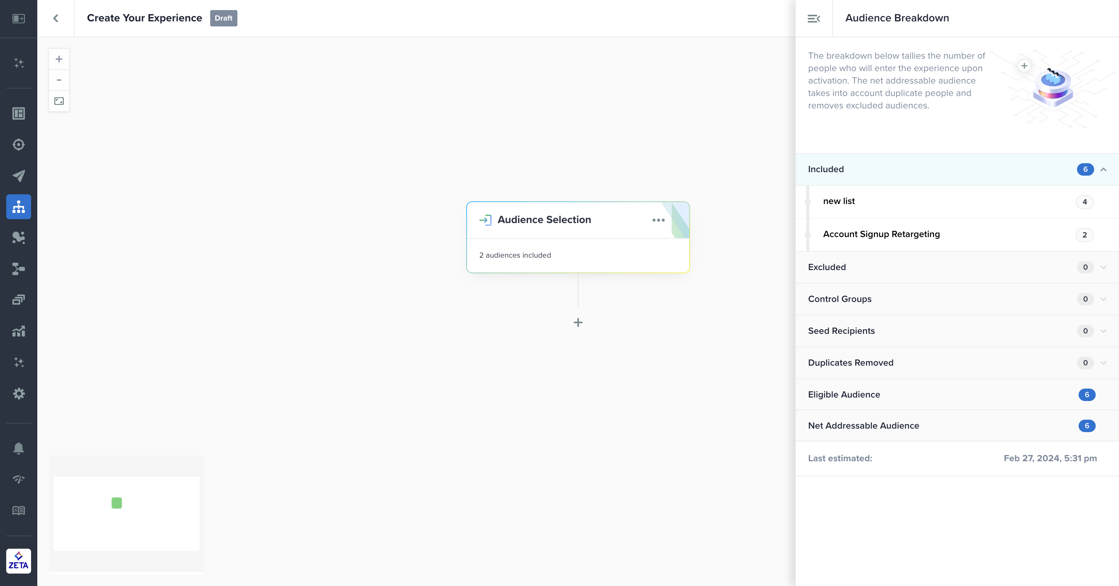
Task: Click the fit-to-screen canvas icon
Action: point(59,101)
